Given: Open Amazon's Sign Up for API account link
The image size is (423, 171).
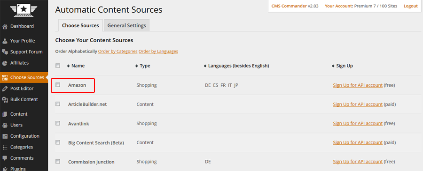Looking at the screenshot, I should point(358,85).
